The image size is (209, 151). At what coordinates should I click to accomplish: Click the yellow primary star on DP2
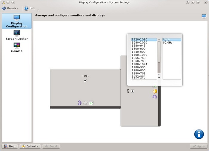tap(155, 91)
